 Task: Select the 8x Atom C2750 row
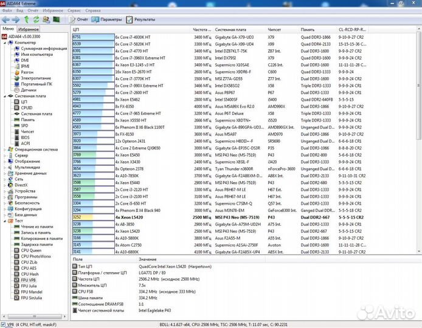[220, 245]
